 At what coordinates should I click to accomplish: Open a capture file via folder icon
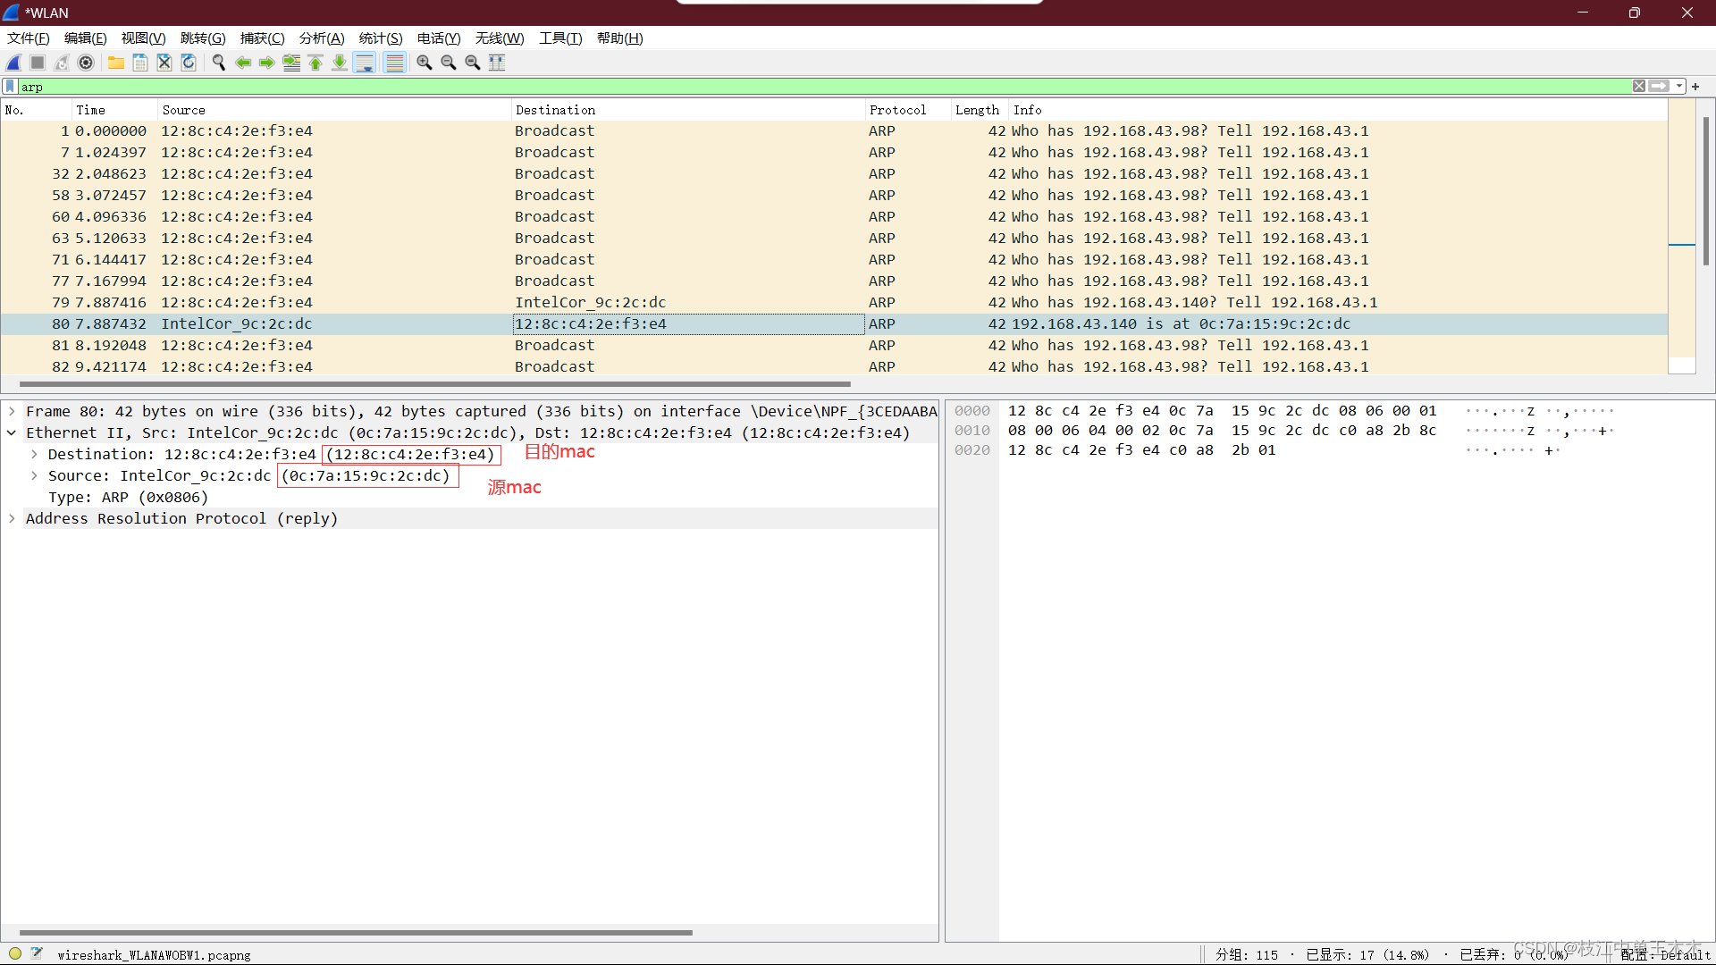point(116,63)
